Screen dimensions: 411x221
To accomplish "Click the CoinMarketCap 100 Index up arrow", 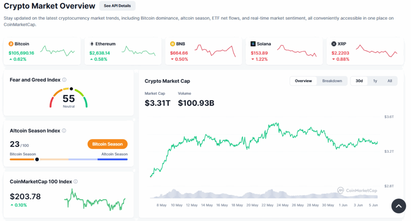I will click(x=12, y=205).
